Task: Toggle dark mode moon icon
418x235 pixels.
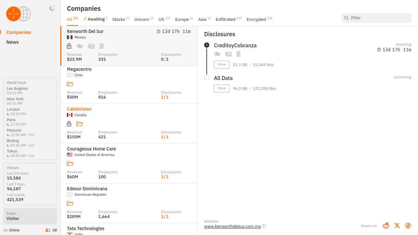Action: tap(52, 8)
